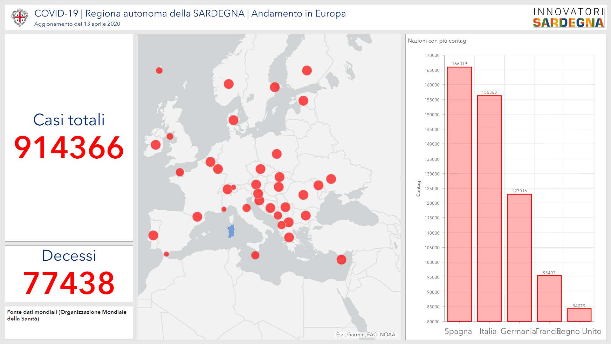The width and height of the screenshot is (611, 344).
Task: Click the Spagna bar in chart
Action: click(x=459, y=194)
